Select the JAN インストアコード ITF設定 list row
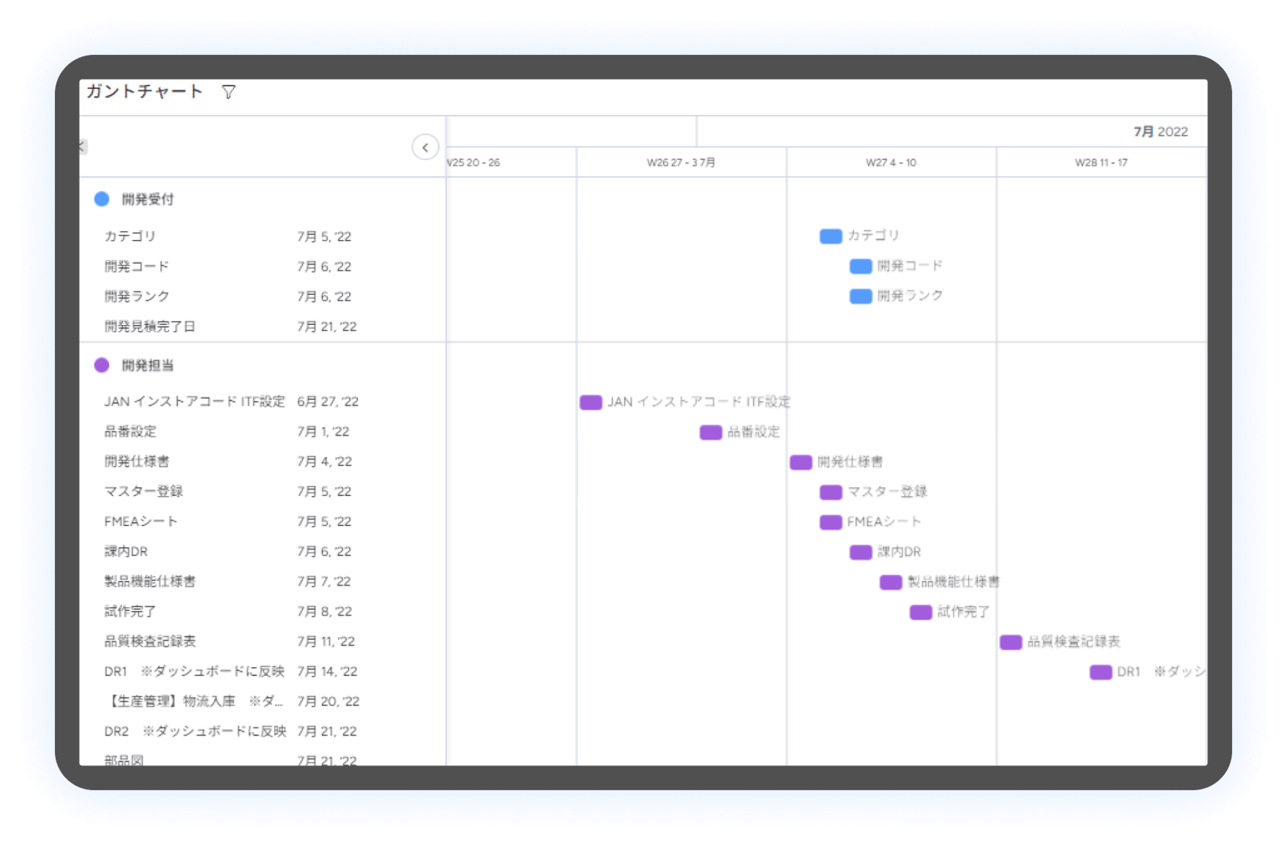This screenshot has height=845, width=1287. (262, 401)
